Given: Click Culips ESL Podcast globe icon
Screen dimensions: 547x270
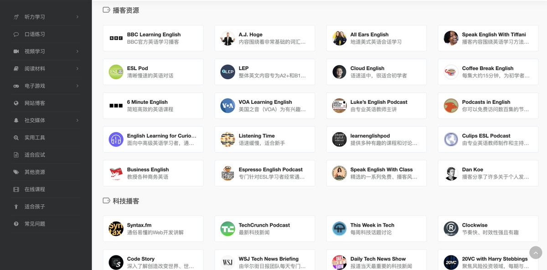Looking at the screenshot, I should coord(451,139).
